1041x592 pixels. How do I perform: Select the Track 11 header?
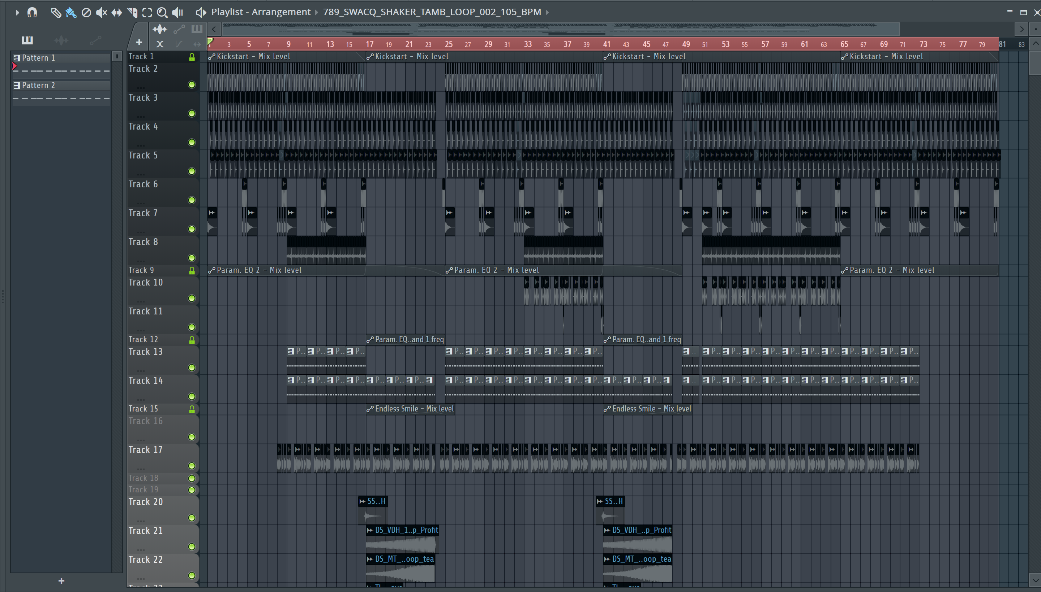coord(163,319)
